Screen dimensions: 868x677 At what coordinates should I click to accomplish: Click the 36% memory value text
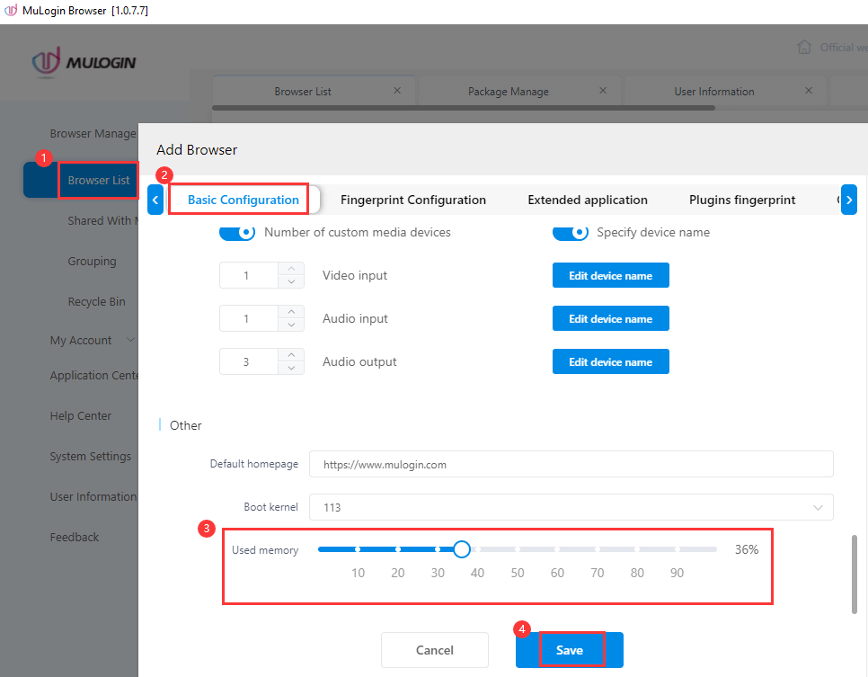746,549
